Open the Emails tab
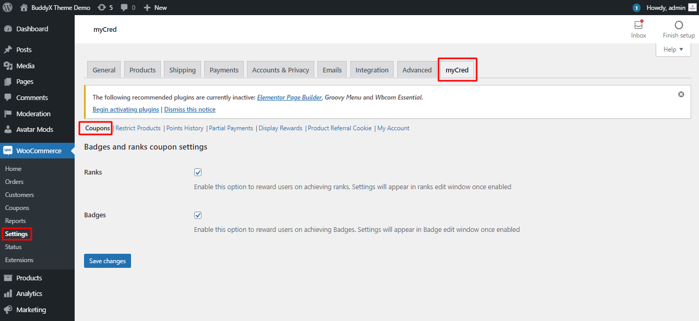Screen dimensions: 699x321 (332, 70)
